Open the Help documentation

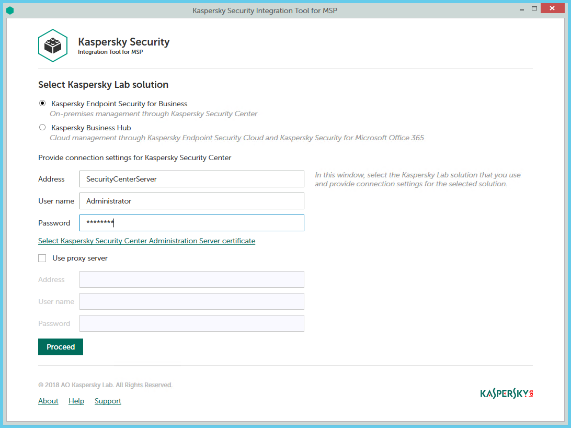click(76, 401)
